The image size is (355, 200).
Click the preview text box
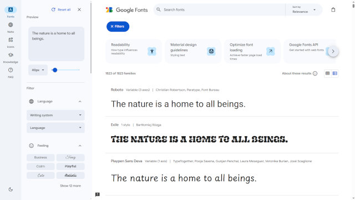point(56,44)
